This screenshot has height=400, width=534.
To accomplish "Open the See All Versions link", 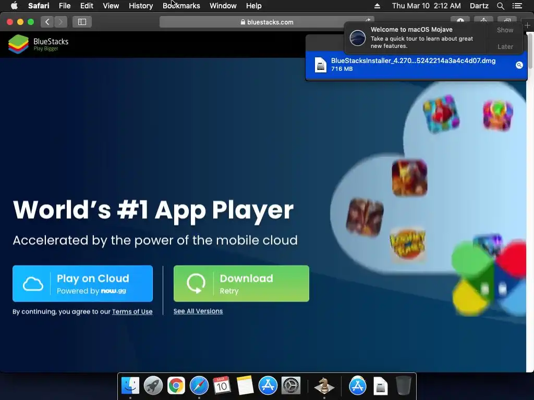I will [198, 311].
